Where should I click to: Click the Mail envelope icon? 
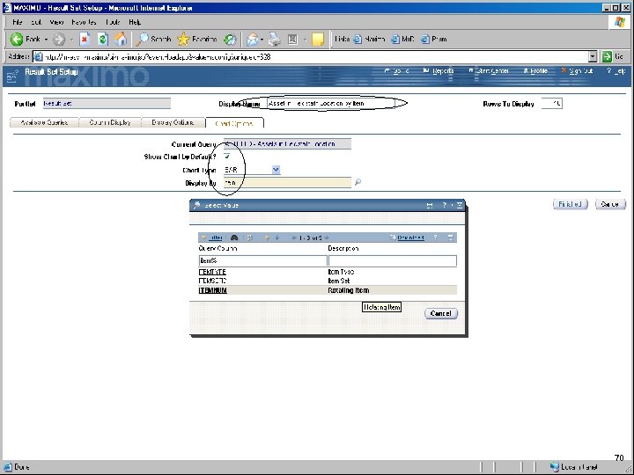point(252,40)
